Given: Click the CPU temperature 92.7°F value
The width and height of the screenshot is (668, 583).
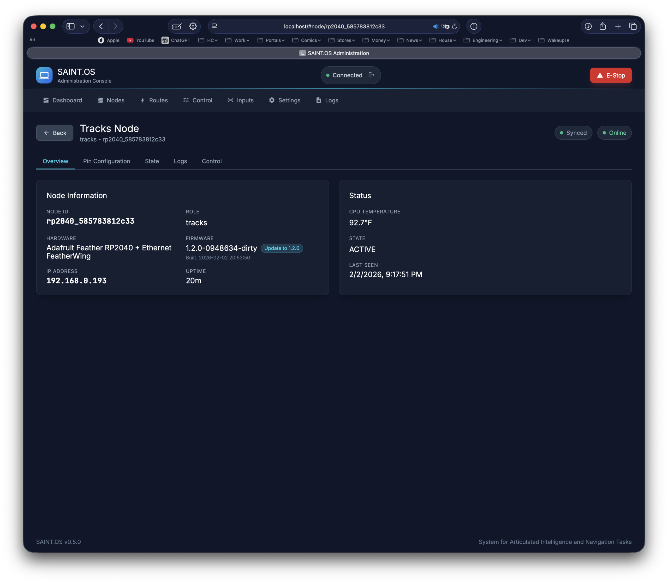Looking at the screenshot, I should point(360,222).
